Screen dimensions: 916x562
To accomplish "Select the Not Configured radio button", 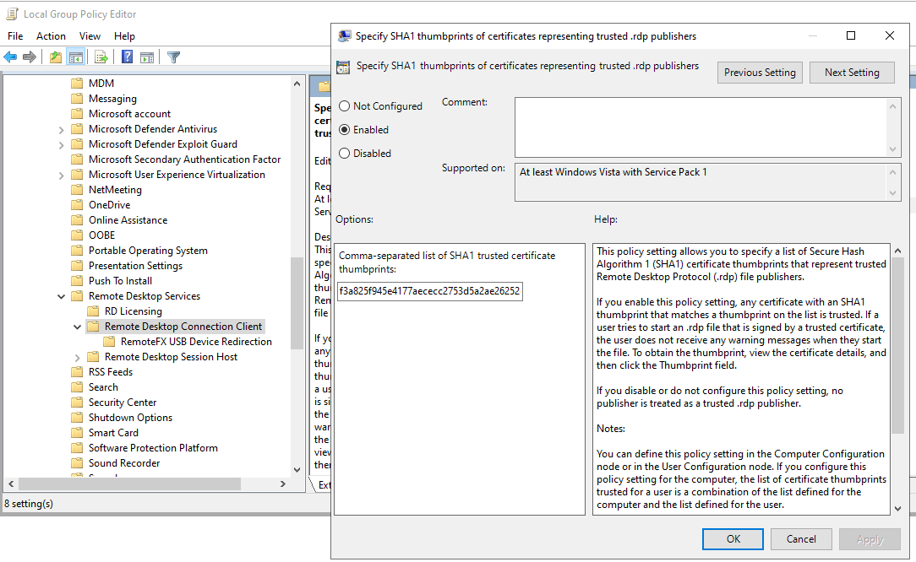I will pyautogui.click(x=345, y=106).
